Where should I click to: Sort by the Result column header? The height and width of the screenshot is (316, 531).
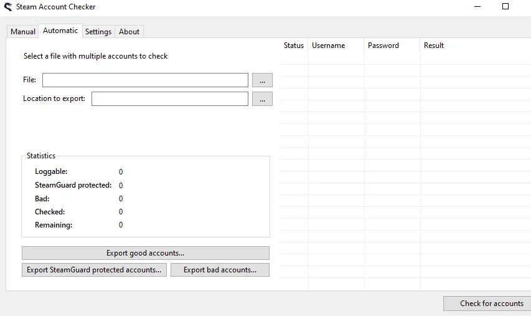[476, 45]
